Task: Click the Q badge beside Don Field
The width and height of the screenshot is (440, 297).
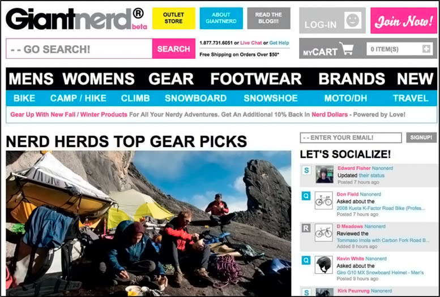Action: pos(306,196)
